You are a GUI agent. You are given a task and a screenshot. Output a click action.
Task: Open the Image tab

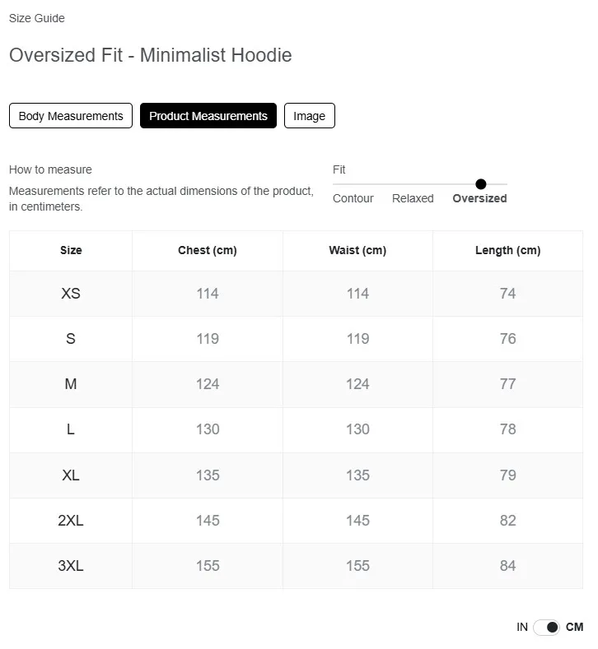click(309, 116)
